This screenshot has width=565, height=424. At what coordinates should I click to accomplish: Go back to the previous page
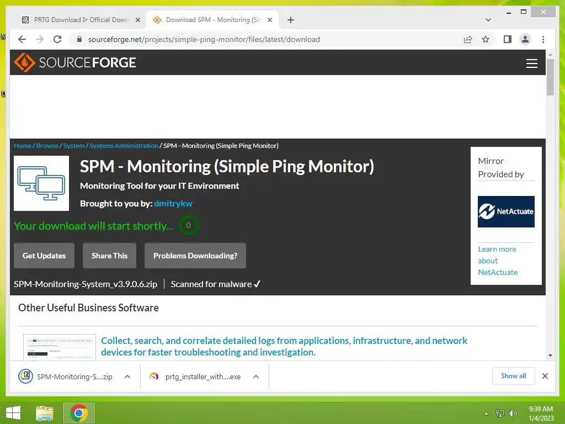coord(22,39)
